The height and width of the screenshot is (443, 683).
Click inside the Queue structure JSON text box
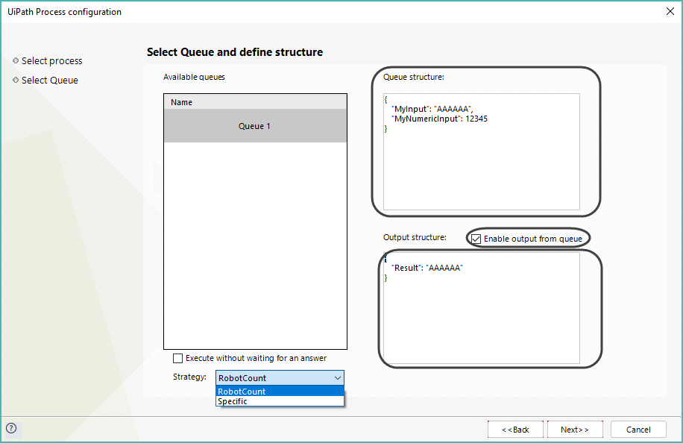click(x=482, y=151)
